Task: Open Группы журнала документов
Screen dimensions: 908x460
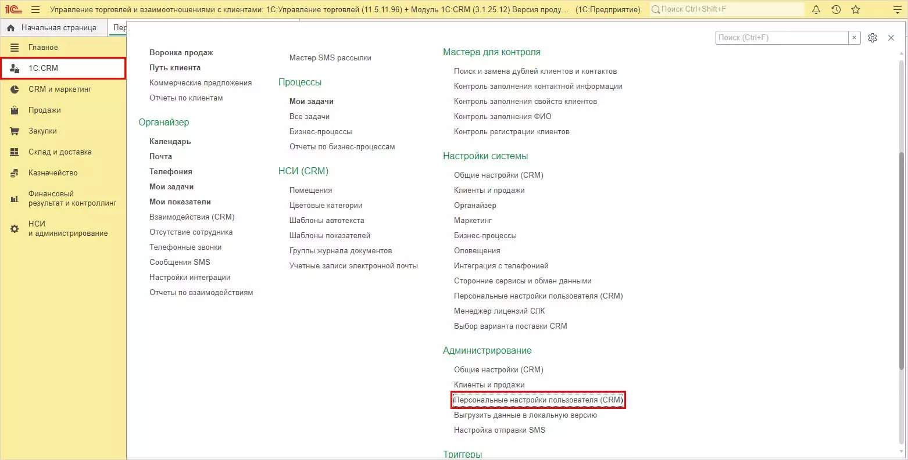Action: (341, 251)
